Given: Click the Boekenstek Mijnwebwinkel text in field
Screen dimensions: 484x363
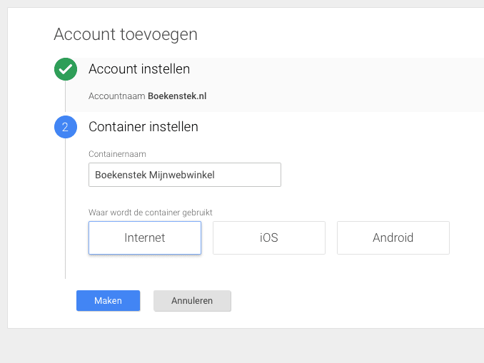Looking at the screenshot, I should [155, 175].
